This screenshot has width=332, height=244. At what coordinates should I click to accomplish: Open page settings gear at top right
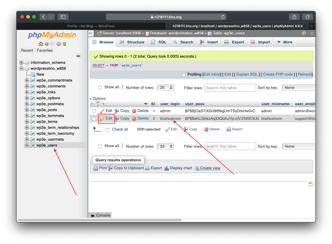(304, 33)
